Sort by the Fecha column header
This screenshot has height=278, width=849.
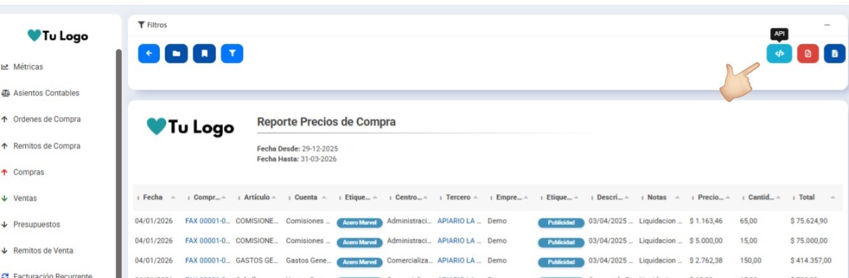pyautogui.click(x=157, y=197)
